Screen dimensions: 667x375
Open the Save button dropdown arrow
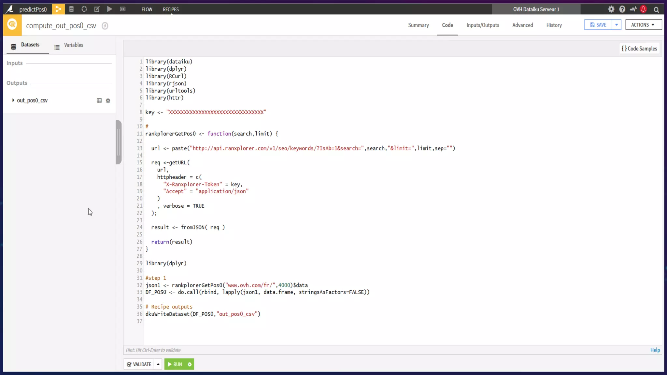[617, 25]
